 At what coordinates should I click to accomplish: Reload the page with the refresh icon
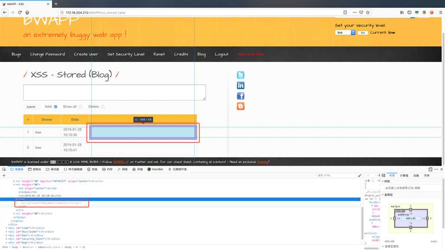pos(20,12)
